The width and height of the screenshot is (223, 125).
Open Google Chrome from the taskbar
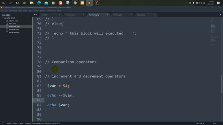(x=75, y=3)
